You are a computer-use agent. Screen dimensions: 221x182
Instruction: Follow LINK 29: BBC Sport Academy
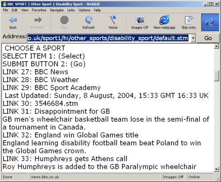tap(52, 88)
